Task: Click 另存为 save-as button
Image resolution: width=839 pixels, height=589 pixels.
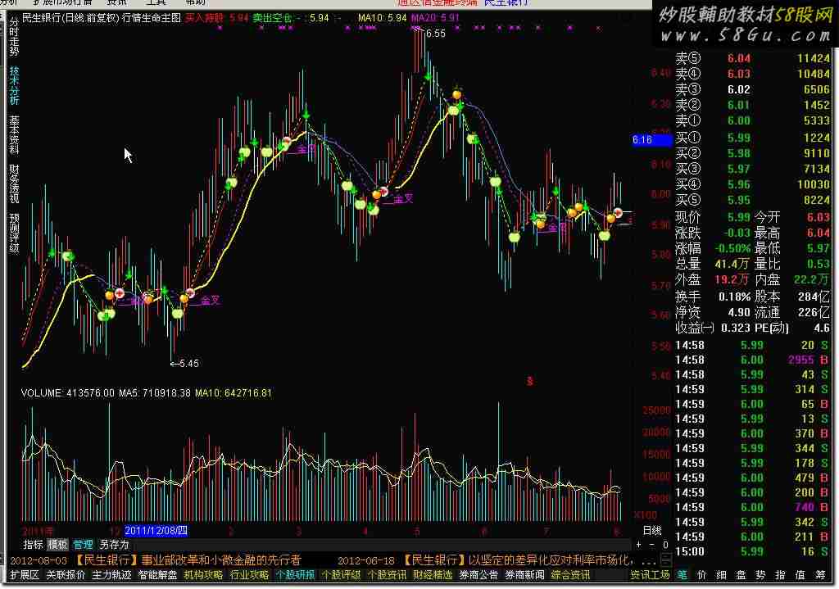Action: pos(114,545)
